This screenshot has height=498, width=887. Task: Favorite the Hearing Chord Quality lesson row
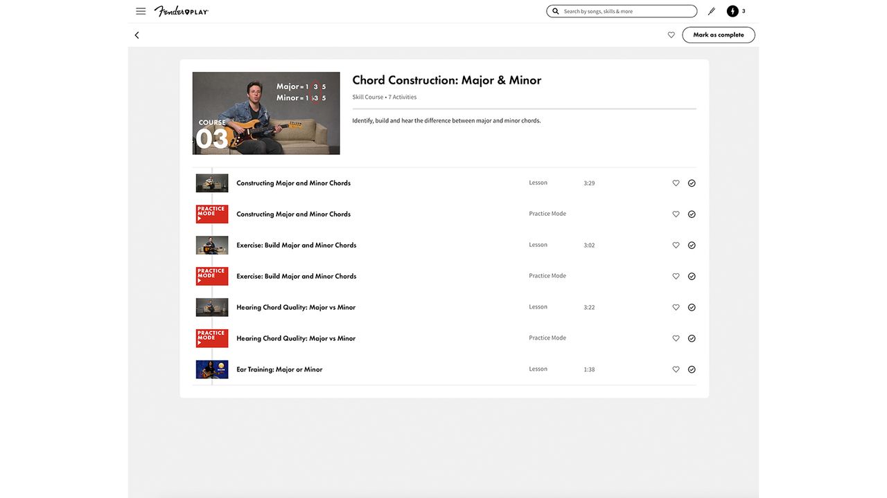coord(676,307)
